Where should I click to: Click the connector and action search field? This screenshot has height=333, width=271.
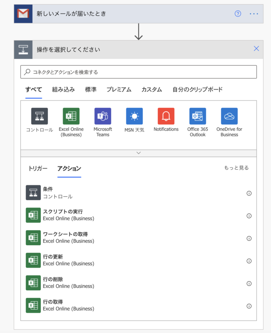point(138,72)
